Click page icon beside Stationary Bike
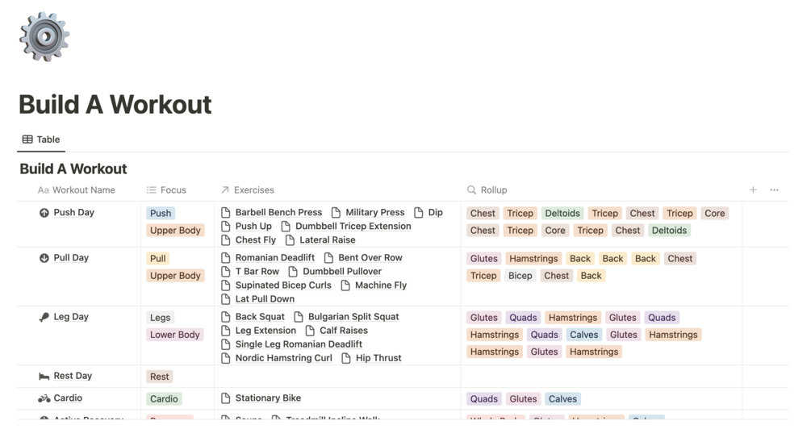The image size is (811, 429). pos(225,398)
